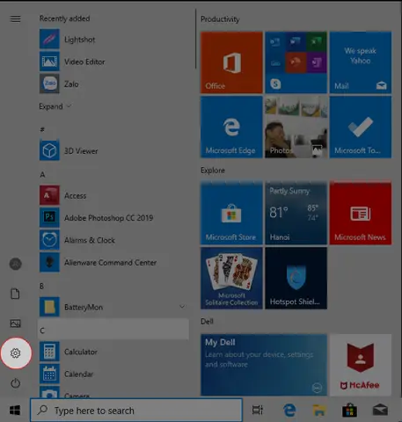Open Microsoft Solitaire Collection tile
This screenshot has width=402, height=422.
[x=231, y=278]
